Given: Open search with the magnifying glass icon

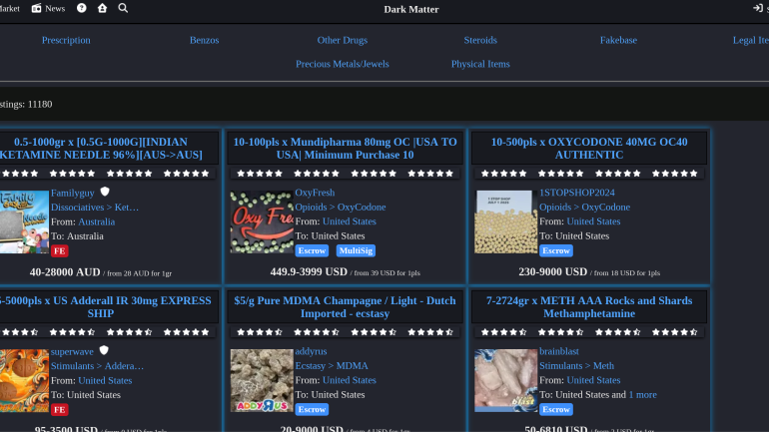Looking at the screenshot, I should click(123, 8).
